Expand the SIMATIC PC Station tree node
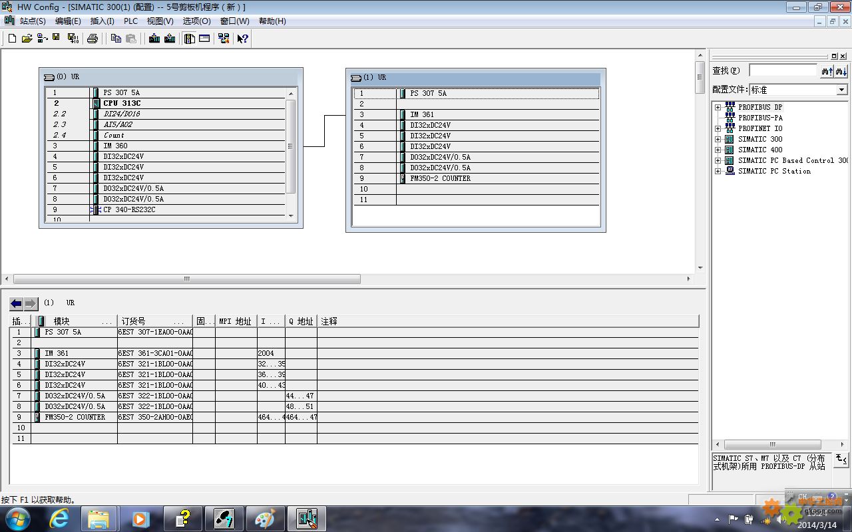Screen dimensions: 852x532 [x=718, y=171]
